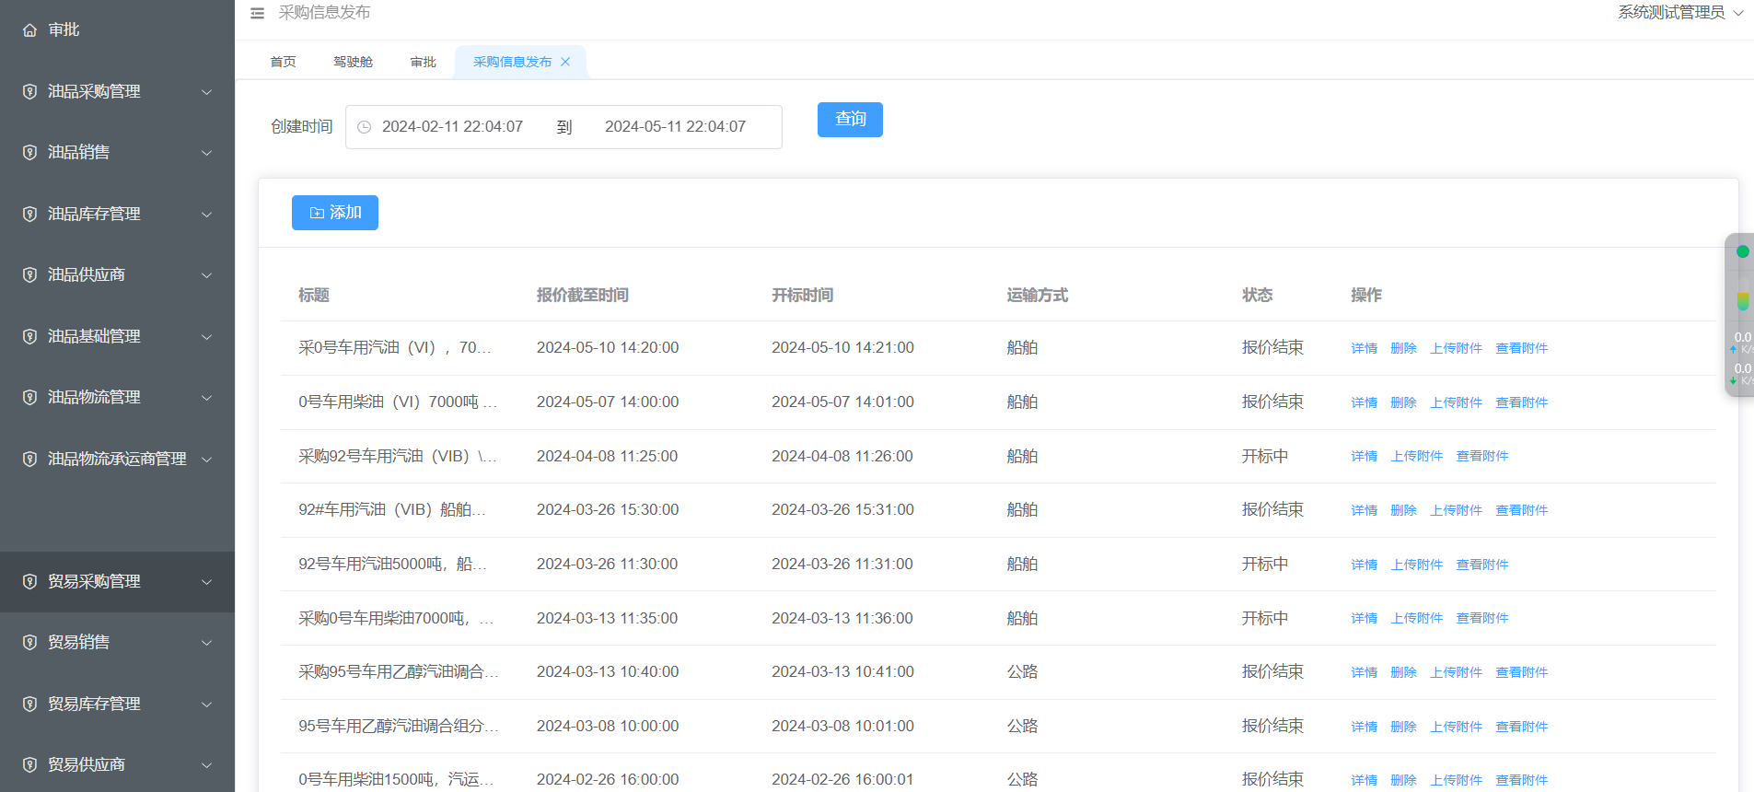The image size is (1754, 792).
Task: Click the 油品物流承运商管理 menu label
Action: coord(117,459)
